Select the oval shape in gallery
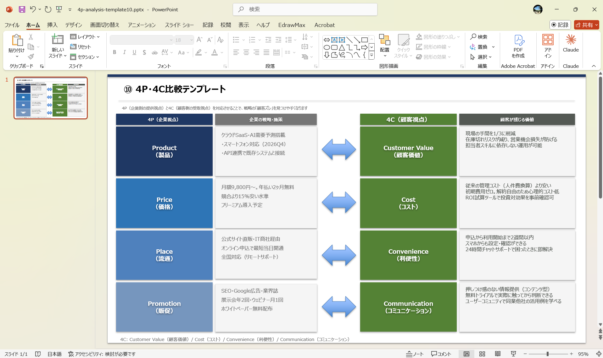603x358 pixels. (327, 48)
